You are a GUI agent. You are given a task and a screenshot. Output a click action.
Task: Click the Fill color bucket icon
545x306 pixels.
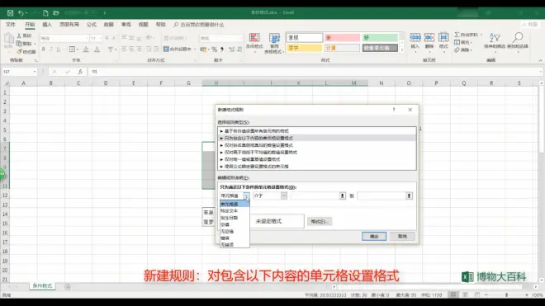(86, 49)
